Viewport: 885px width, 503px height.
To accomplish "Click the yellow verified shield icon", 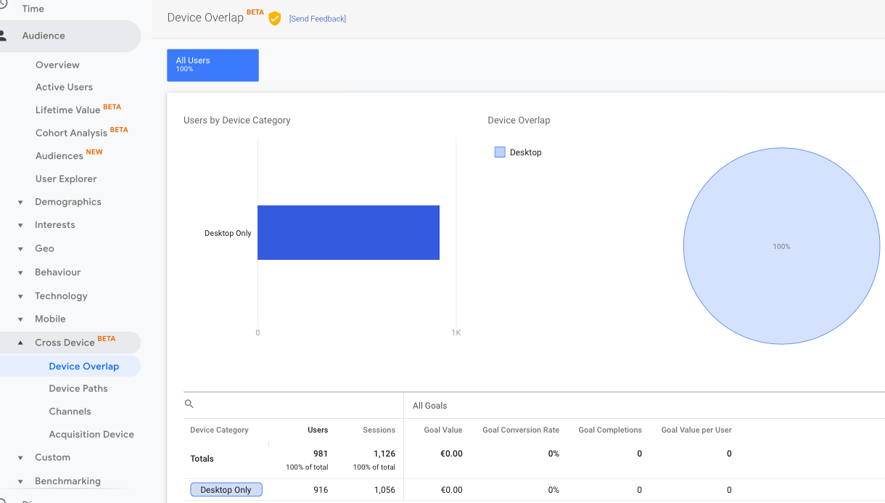I will point(274,18).
